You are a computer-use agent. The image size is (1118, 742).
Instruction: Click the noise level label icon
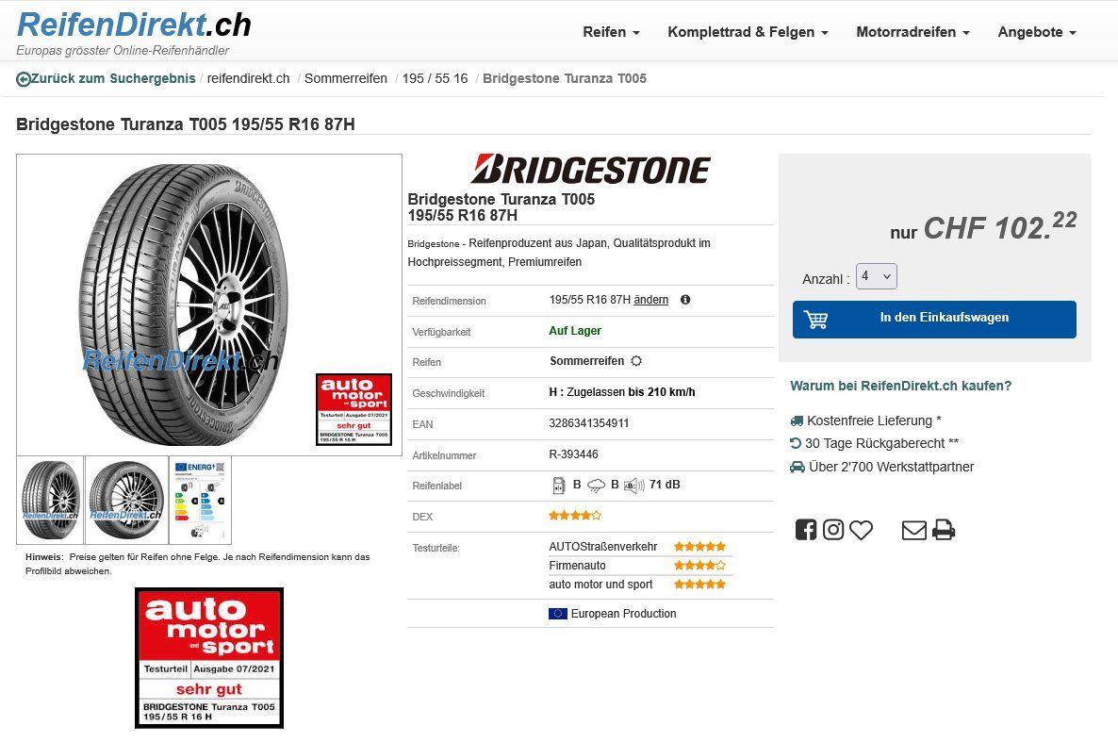click(x=633, y=486)
